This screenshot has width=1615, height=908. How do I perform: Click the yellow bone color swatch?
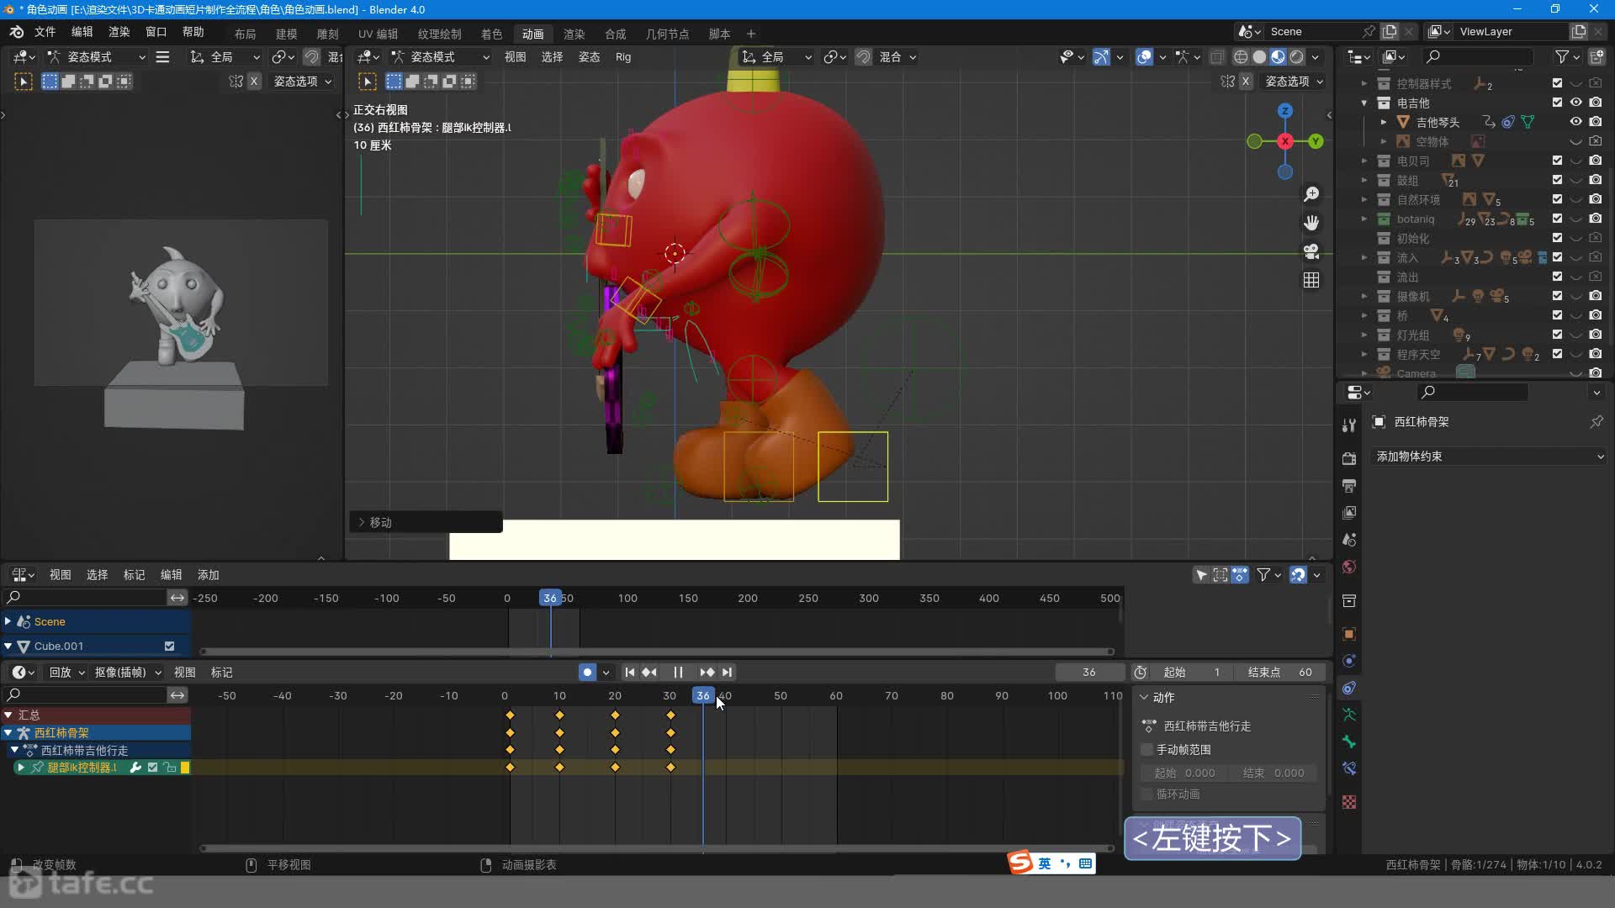point(185,768)
